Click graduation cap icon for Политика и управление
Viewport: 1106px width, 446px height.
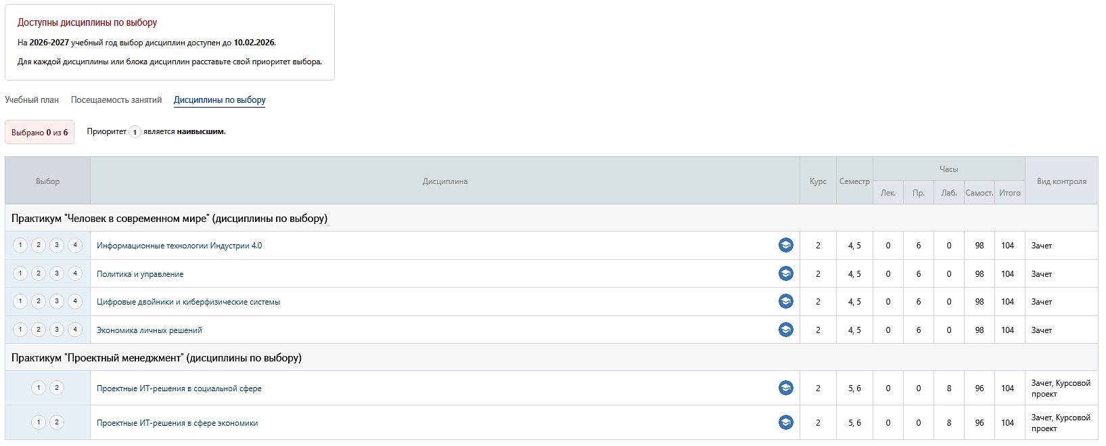coord(785,273)
